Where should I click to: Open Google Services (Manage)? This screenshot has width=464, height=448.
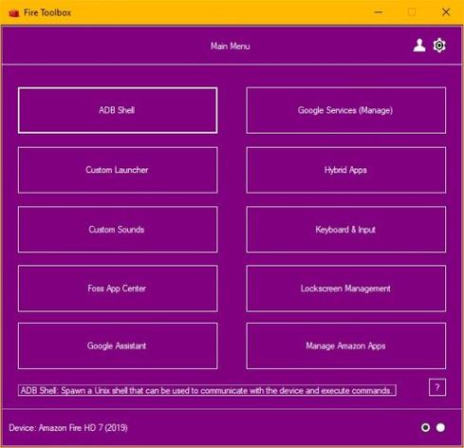(346, 110)
